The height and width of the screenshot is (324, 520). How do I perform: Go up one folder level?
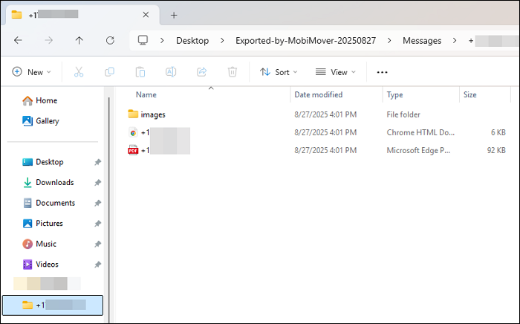pos(79,40)
